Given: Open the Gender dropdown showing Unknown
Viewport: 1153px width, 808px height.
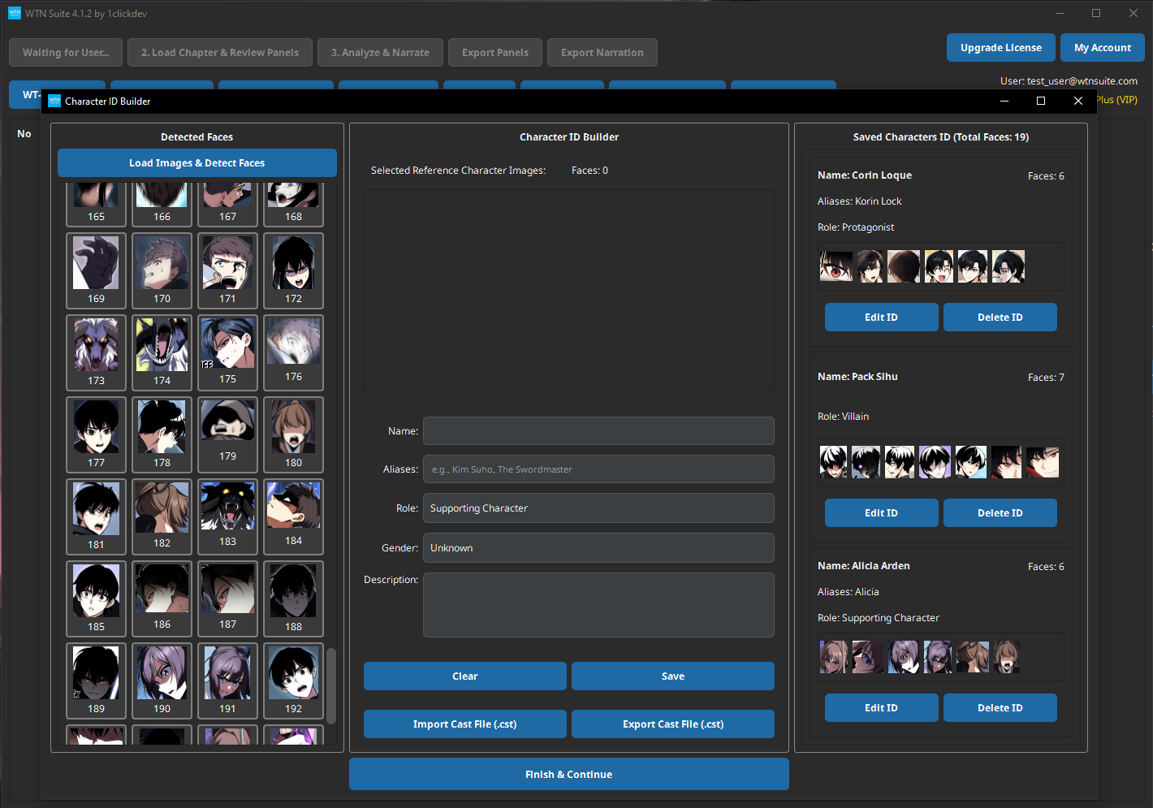Looking at the screenshot, I should point(598,547).
